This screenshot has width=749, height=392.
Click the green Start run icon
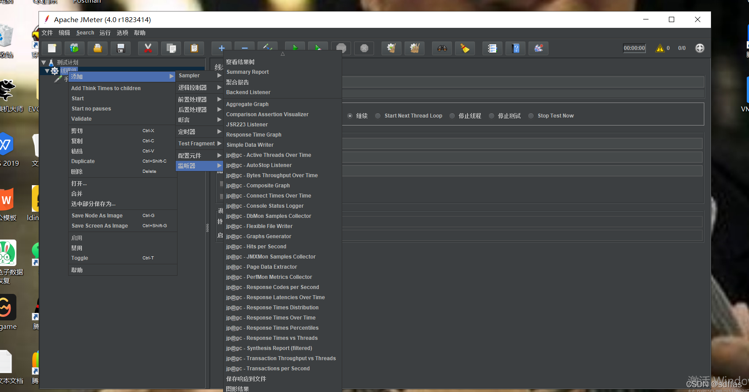tap(295, 48)
